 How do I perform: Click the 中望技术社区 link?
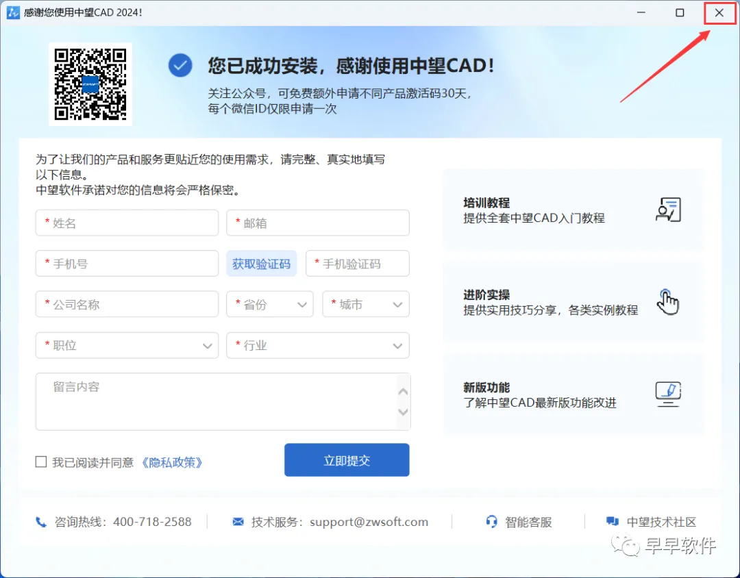coord(661,522)
